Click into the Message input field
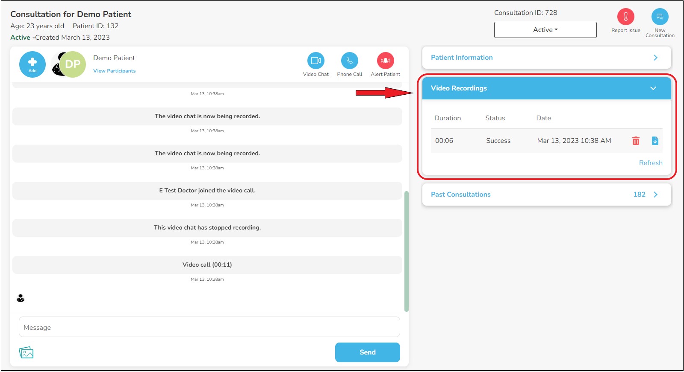 pyautogui.click(x=209, y=327)
